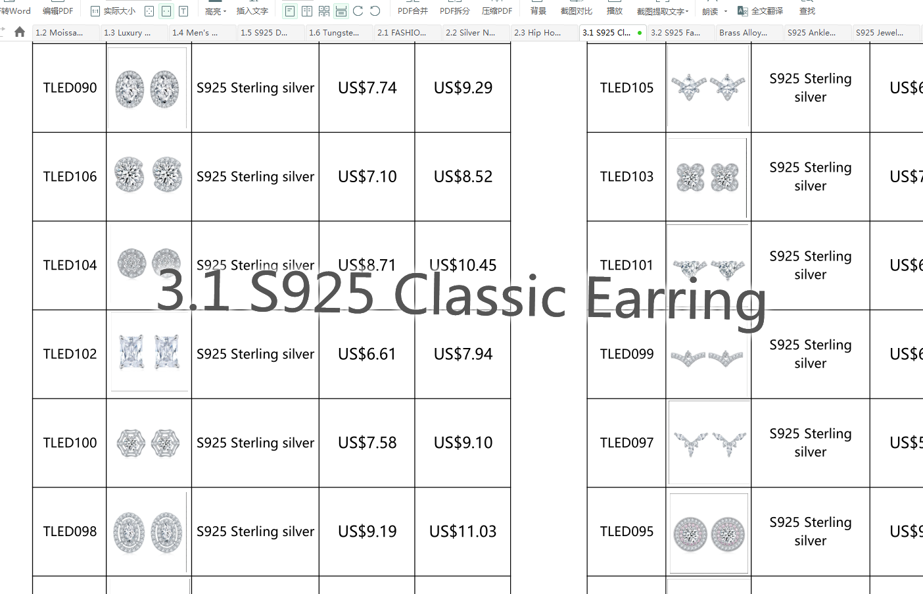Click the PDF合并 merge button
923x594 pixels.
coord(412,11)
